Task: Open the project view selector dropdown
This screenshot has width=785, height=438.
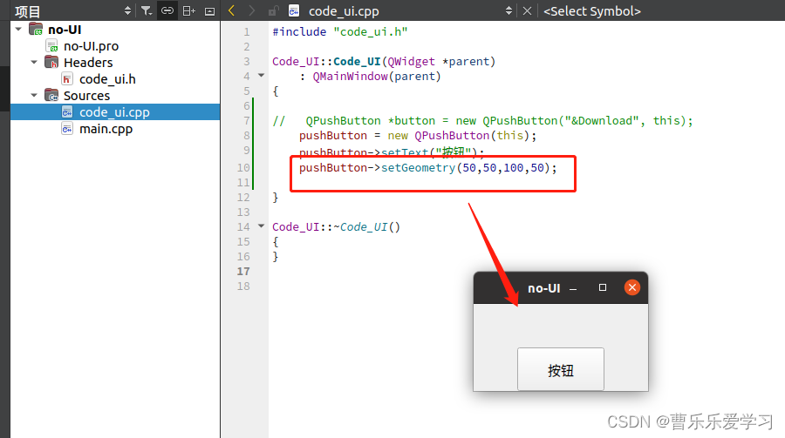Action: pyautogui.click(x=127, y=11)
